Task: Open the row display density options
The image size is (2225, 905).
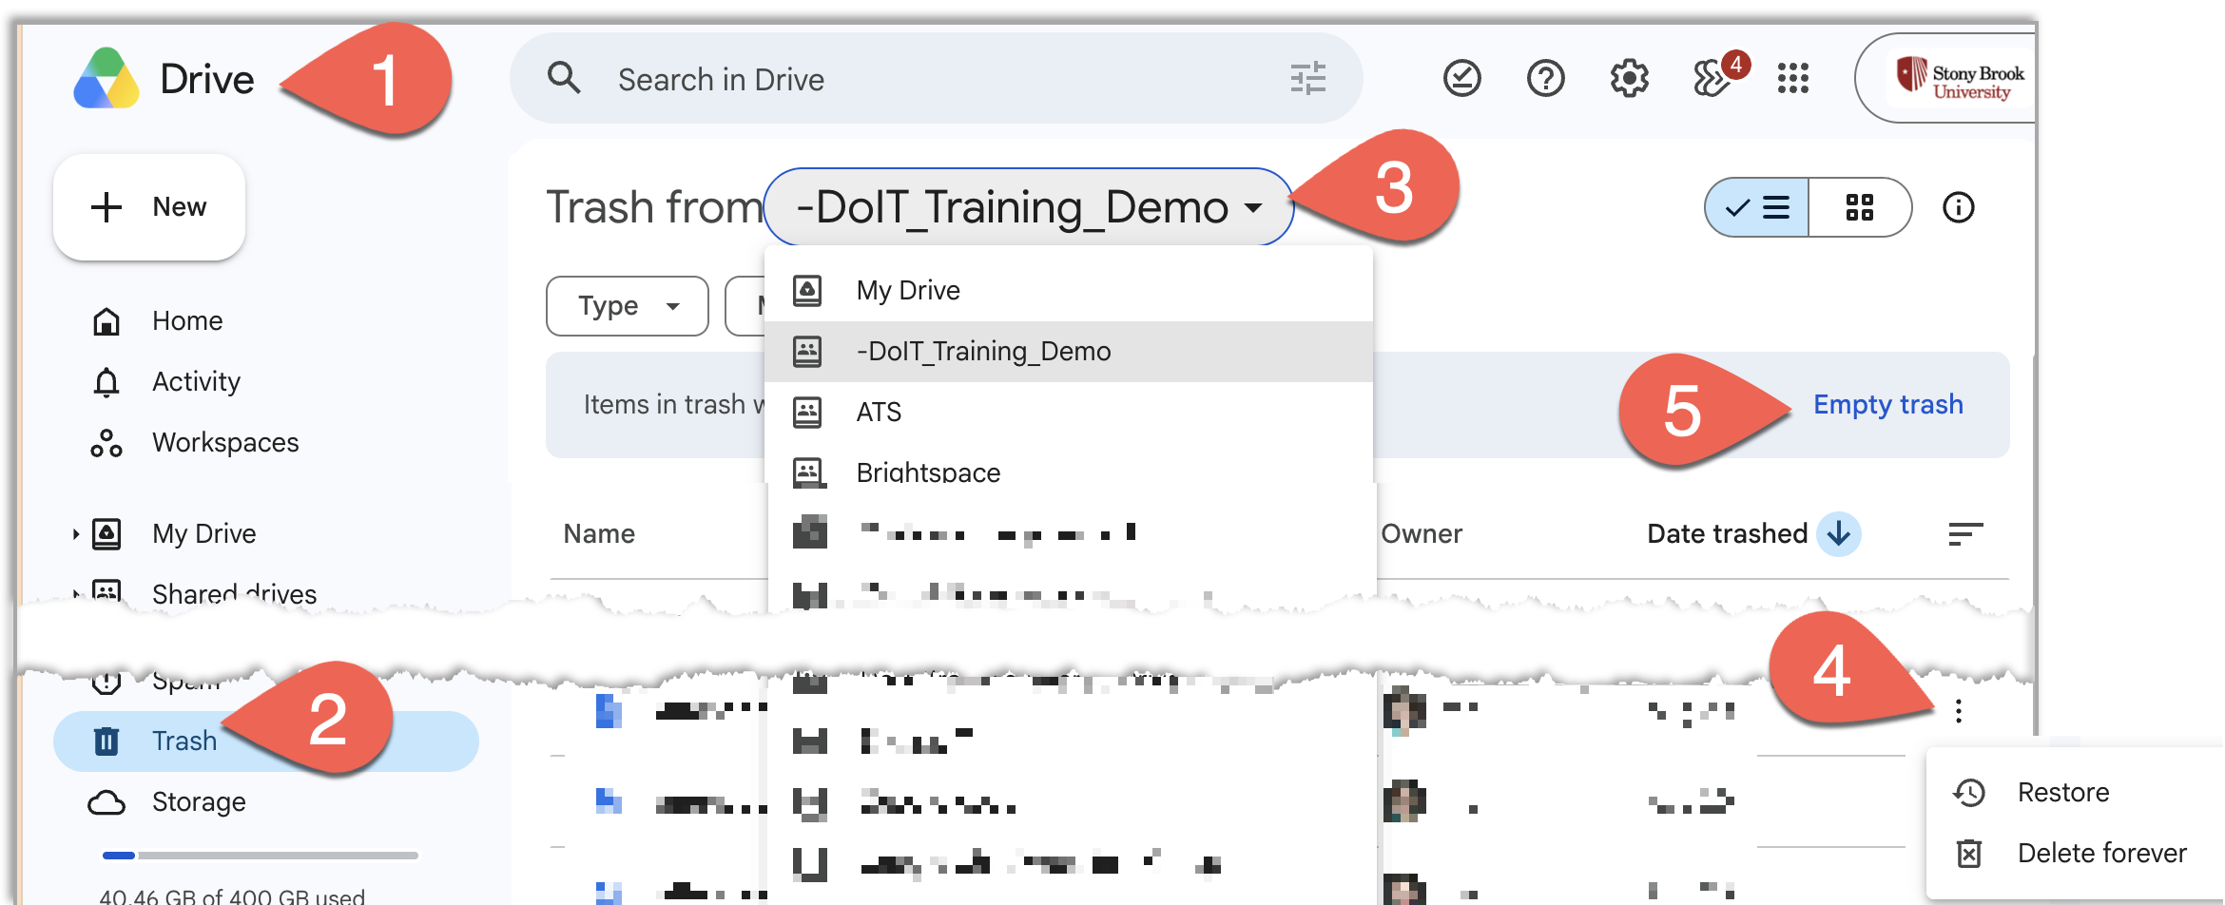Action: pos(1964,533)
